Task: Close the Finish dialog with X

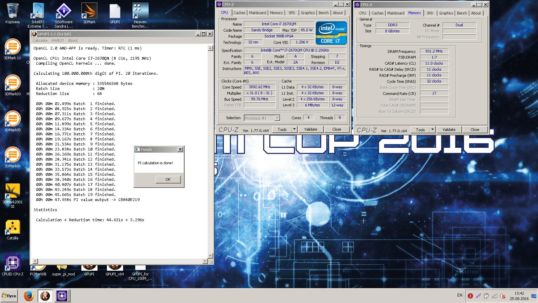Action: (x=180, y=149)
